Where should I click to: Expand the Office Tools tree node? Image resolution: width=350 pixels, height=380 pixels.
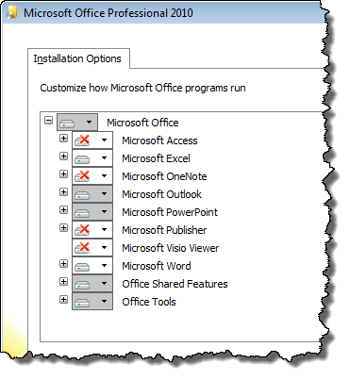click(63, 299)
